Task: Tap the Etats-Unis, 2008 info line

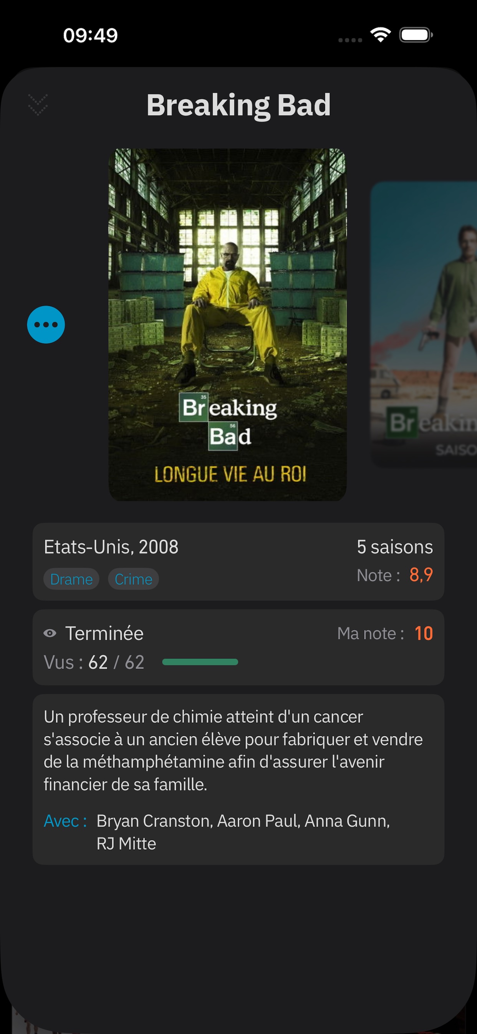Action: (x=111, y=547)
